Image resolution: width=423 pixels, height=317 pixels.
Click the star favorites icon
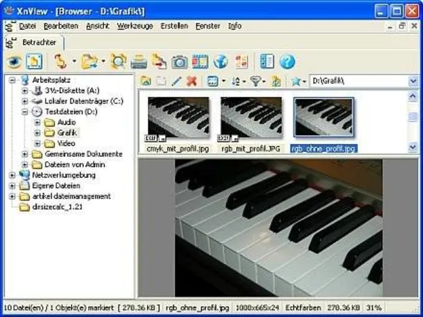pyautogui.click(x=296, y=81)
